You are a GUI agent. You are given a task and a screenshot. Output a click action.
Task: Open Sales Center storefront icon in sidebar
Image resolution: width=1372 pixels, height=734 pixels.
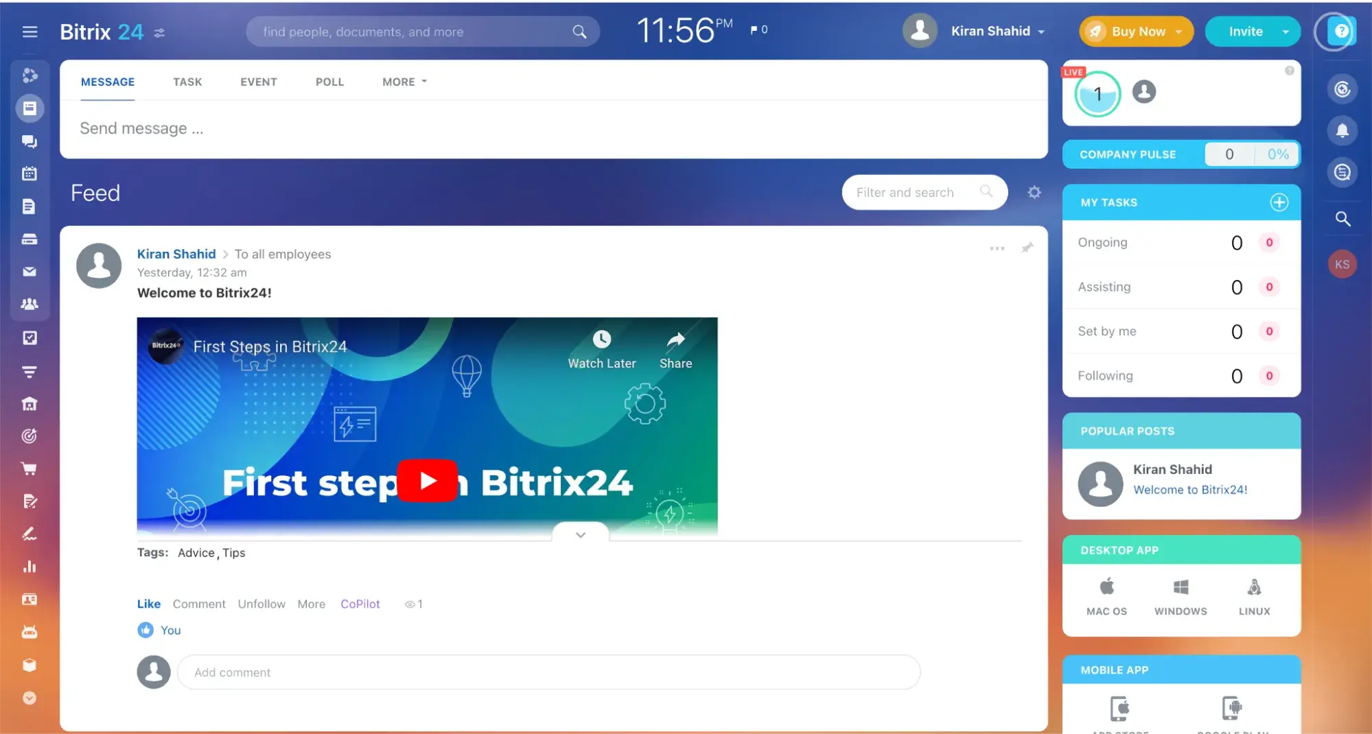click(x=30, y=403)
